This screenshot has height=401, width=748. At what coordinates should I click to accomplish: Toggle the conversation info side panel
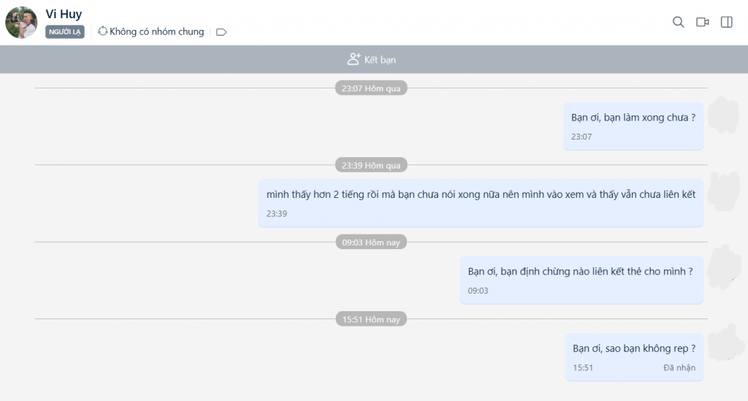click(x=726, y=22)
